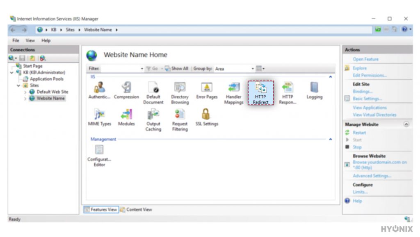
Task: Open the Group by Area dropdown
Action: pos(252,69)
